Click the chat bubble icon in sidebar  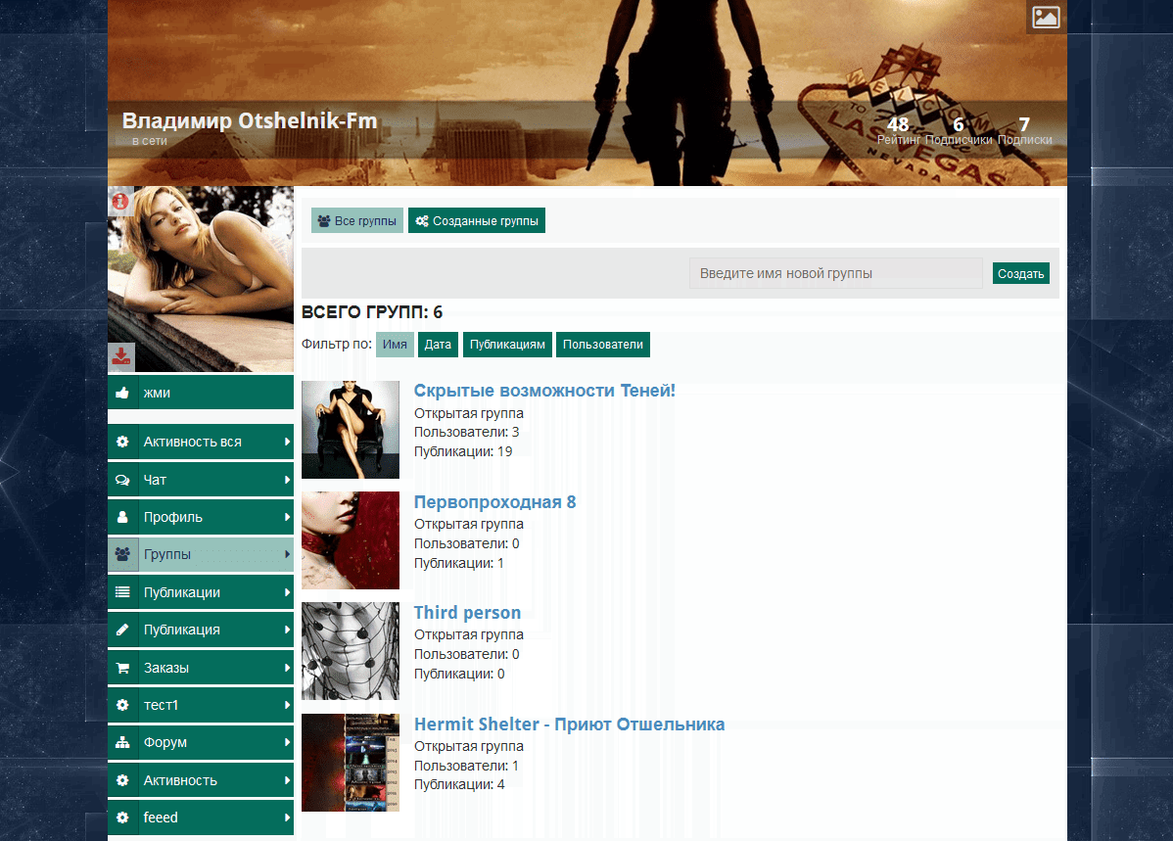click(x=122, y=480)
